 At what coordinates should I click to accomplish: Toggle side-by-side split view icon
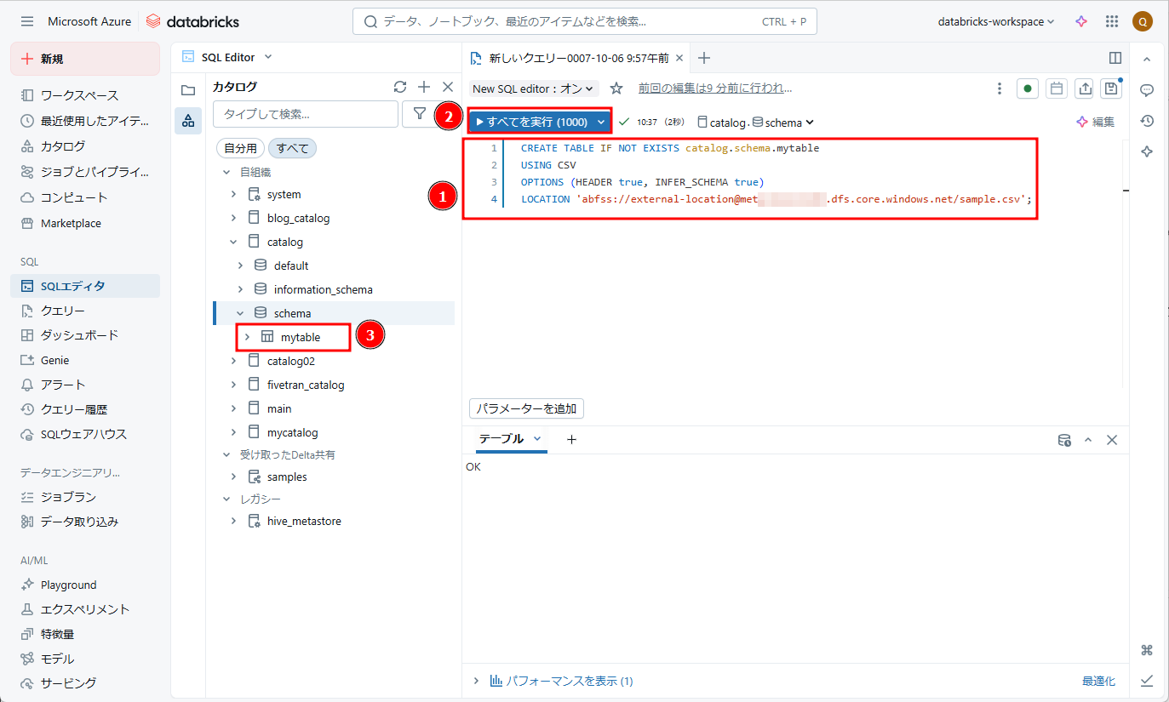coord(1115,58)
